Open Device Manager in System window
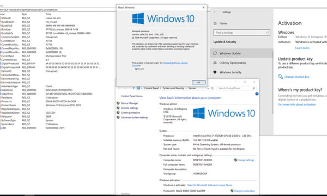This screenshot has width=327, height=196. coord(129,103)
